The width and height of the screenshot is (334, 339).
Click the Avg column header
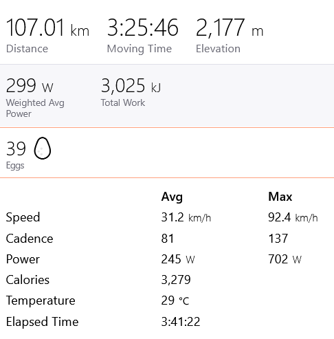click(x=172, y=197)
